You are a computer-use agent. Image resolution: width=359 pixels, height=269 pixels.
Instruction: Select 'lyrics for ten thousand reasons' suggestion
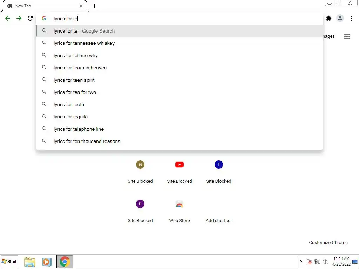coord(179,141)
